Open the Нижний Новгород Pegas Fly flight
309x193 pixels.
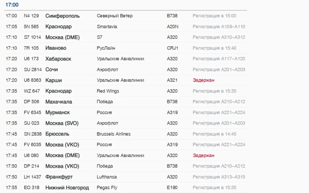pos(126,188)
